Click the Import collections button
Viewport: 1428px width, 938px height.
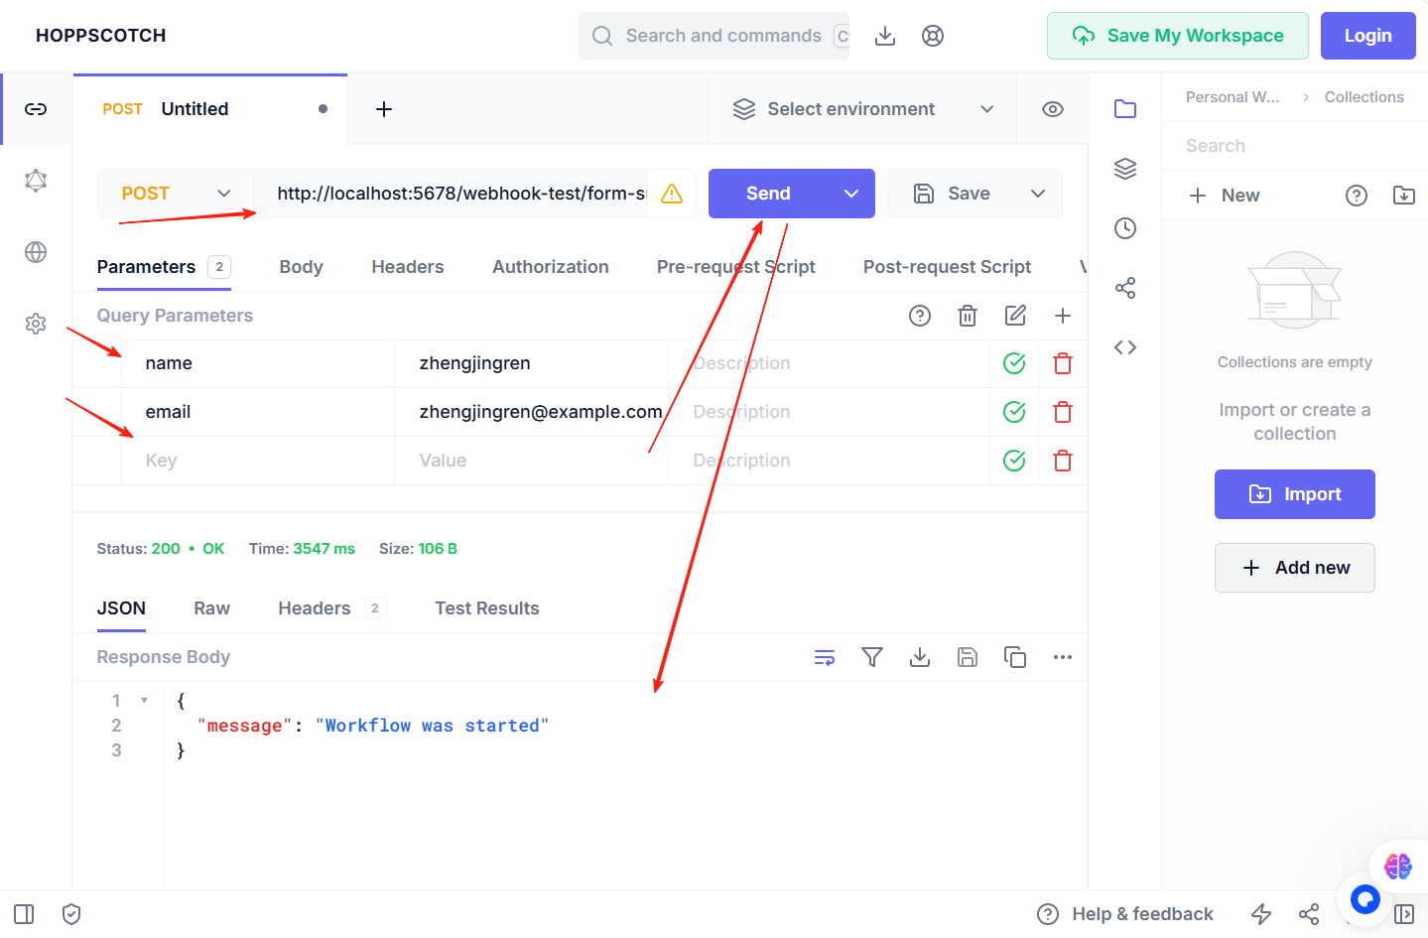click(1295, 494)
